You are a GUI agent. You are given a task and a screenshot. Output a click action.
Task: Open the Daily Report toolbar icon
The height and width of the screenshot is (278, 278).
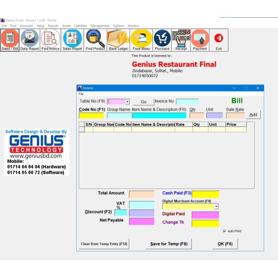tap(29, 40)
